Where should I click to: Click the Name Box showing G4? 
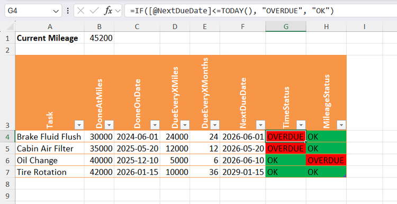33,11
